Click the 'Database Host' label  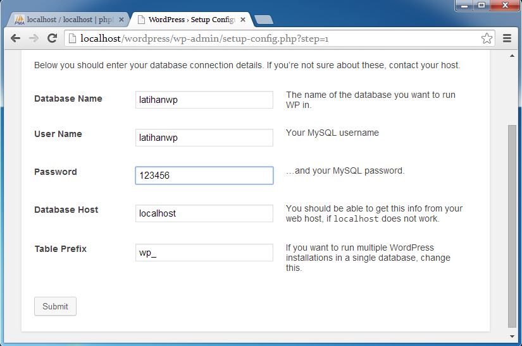(66, 210)
